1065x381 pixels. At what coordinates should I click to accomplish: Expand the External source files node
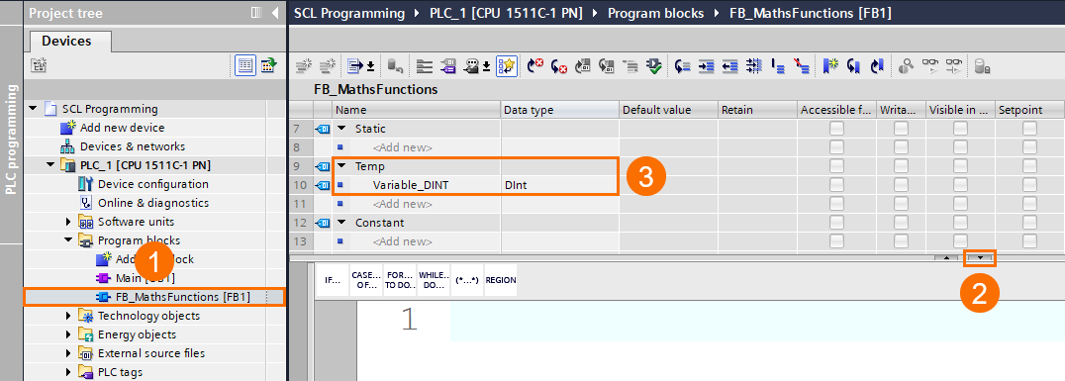68,353
